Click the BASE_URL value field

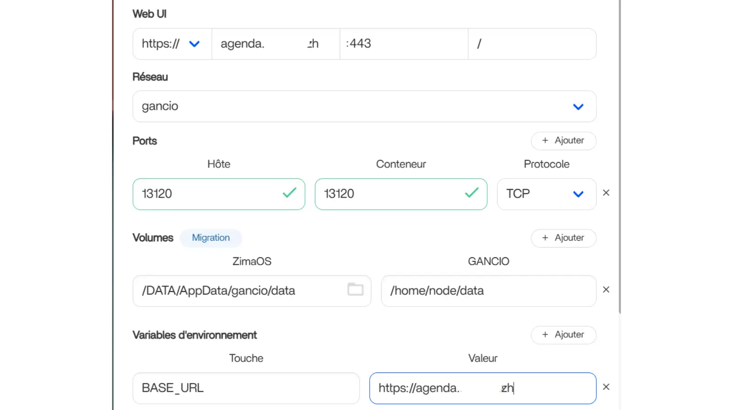tap(482, 388)
